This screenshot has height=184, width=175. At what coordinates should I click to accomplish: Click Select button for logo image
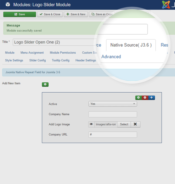tap(124, 124)
